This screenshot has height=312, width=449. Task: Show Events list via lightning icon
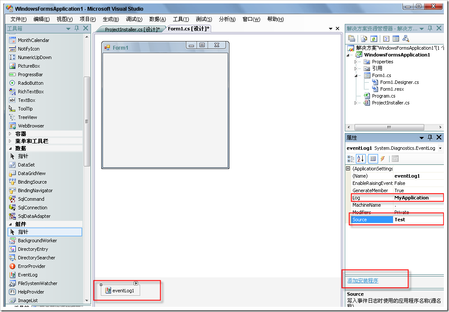pyautogui.click(x=382, y=159)
